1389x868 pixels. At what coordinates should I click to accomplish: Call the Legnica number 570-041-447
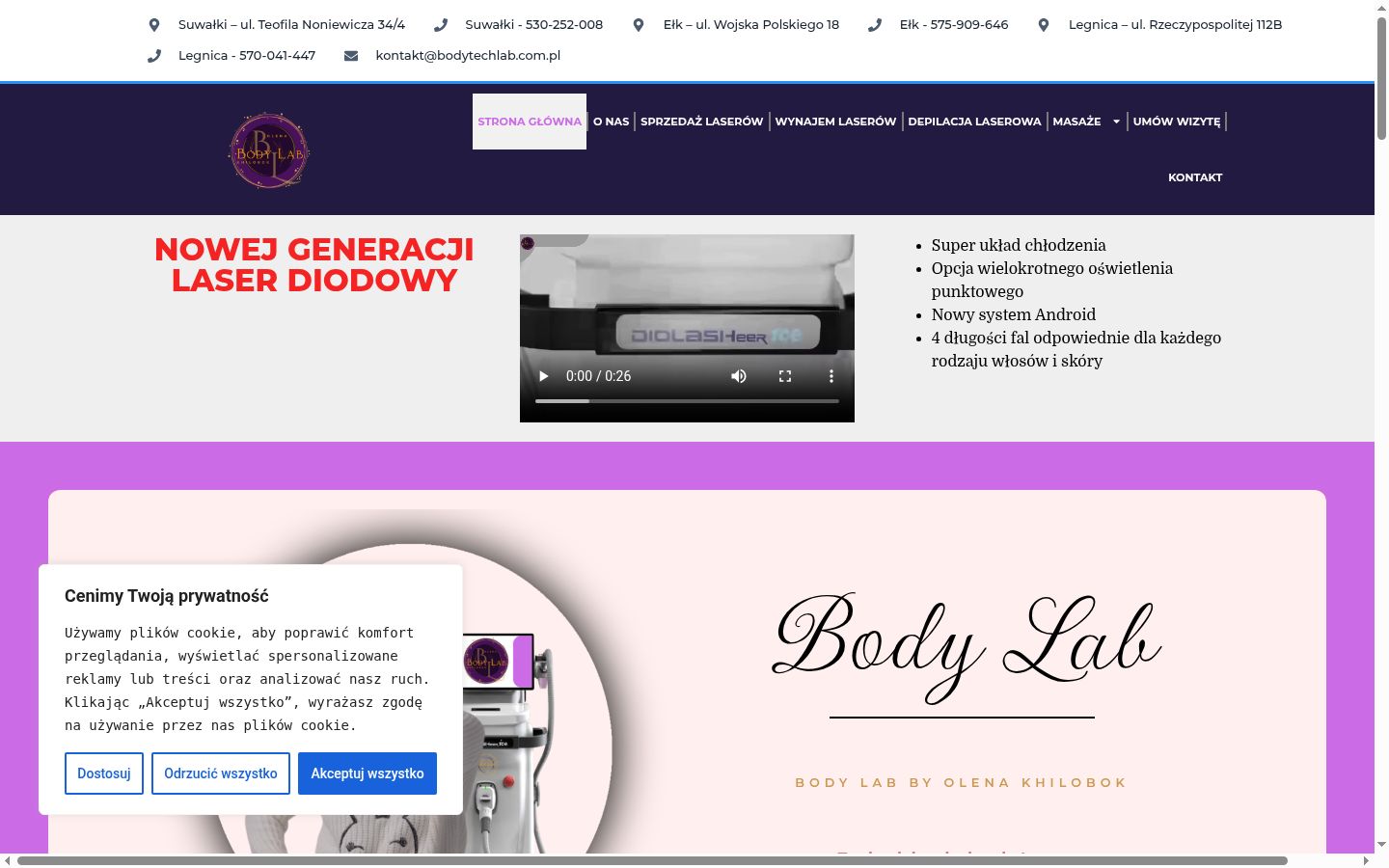(x=247, y=56)
